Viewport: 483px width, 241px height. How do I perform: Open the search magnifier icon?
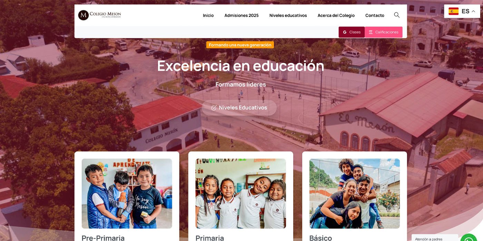point(397,15)
